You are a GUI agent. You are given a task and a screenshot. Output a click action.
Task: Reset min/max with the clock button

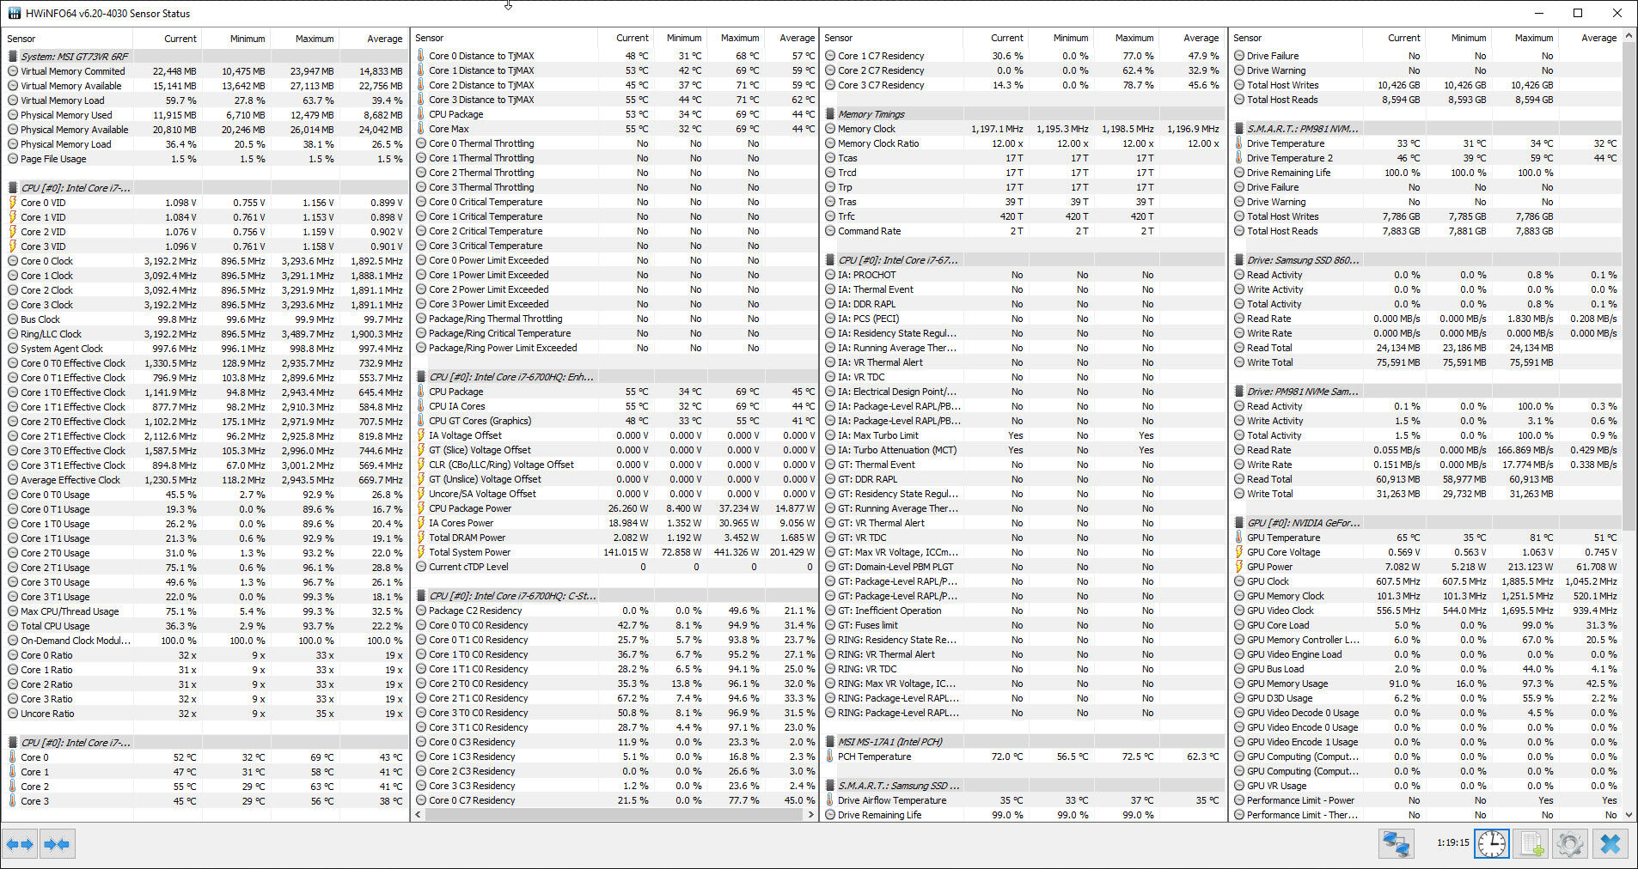click(x=1492, y=844)
